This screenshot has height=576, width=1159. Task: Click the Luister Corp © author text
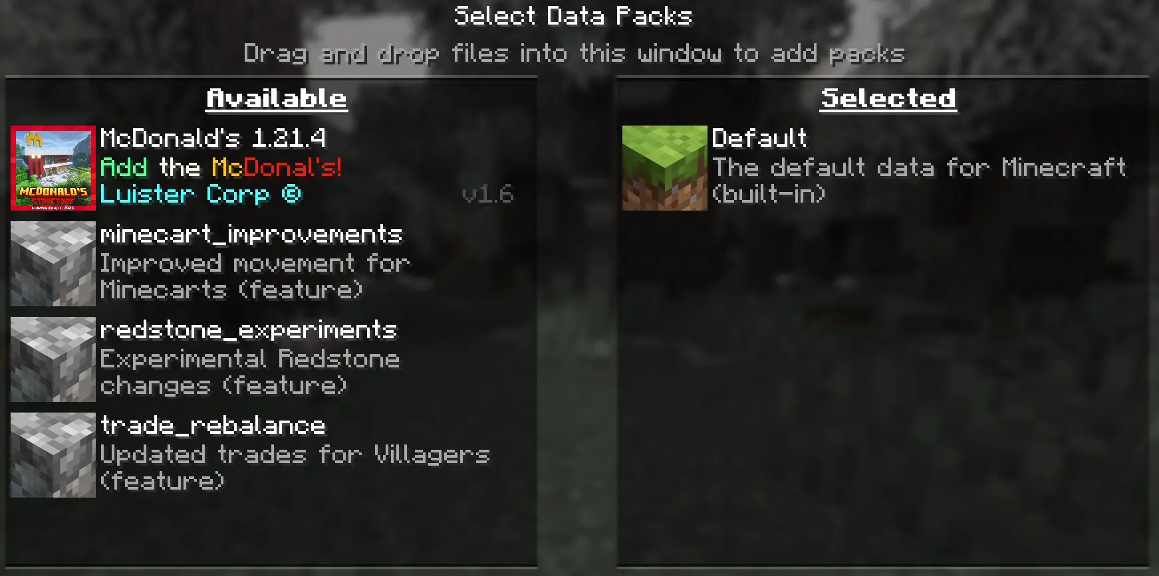coord(201,195)
